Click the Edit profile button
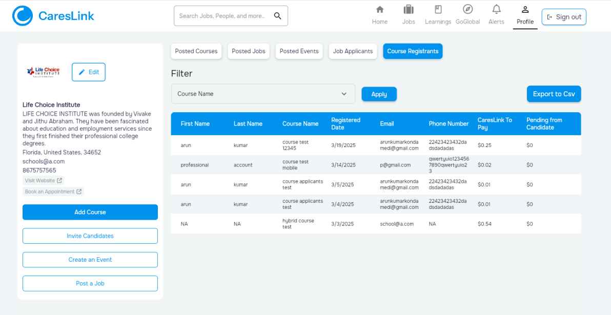This screenshot has width=611, height=315. [x=89, y=72]
